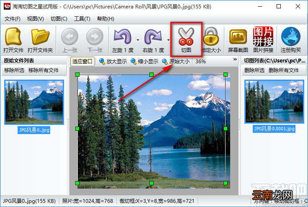Viewport: 308px width, 207px height.
Task: Maximize the 淘淘切图之星 window
Action: coord(279,6)
